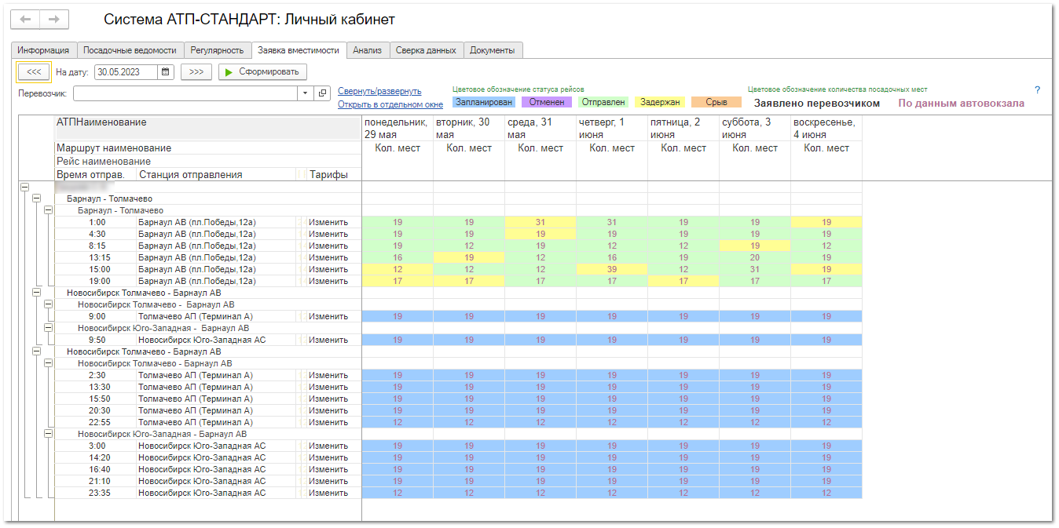This screenshot has height=528, width=1059.
Task: Select the Анализ tab
Action: coord(367,50)
